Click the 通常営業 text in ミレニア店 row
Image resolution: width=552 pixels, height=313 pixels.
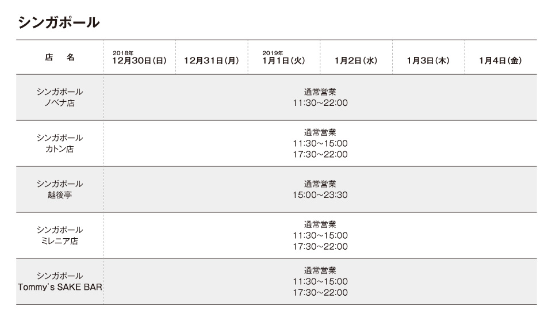[320, 224]
